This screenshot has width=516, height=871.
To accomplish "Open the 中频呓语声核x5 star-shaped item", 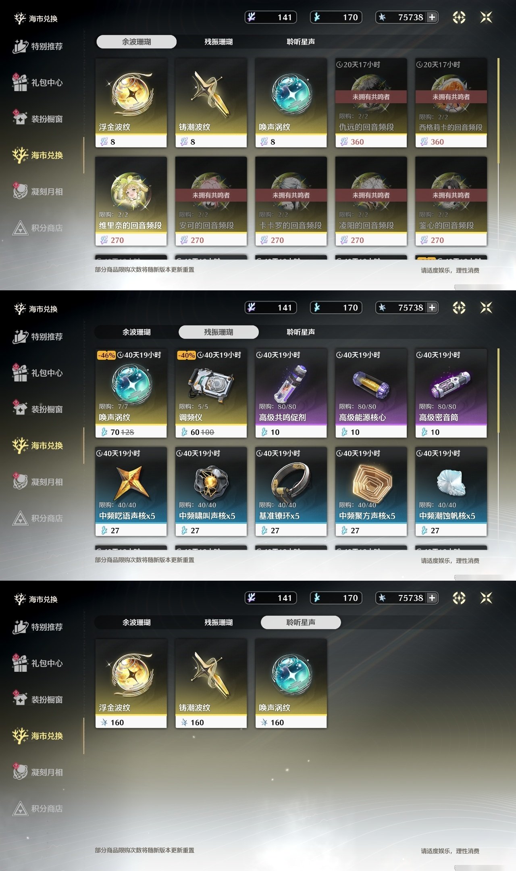I will pos(131,492).
